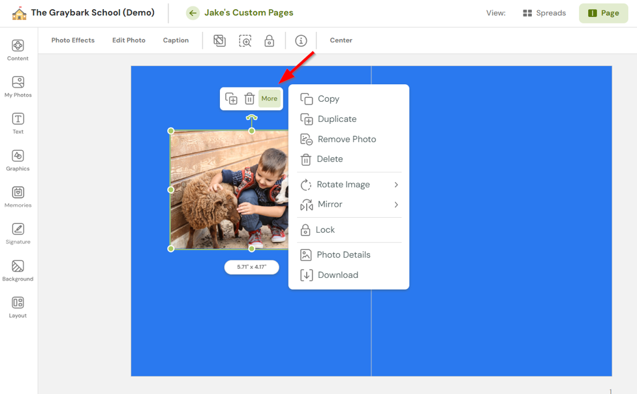The width and height of the screenshot is (637, 394).
Task: Open the More options menu
Action: click(x=270, y=98)
